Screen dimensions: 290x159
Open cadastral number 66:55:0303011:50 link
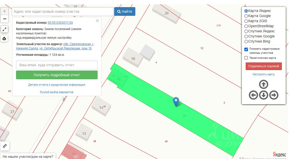60,23
